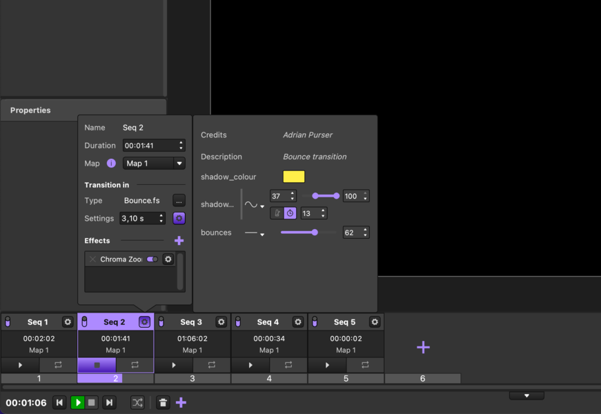Pick the yellow shadow_colour swatch
Viewport: 601px width, 414px height.
click(294, 177)
